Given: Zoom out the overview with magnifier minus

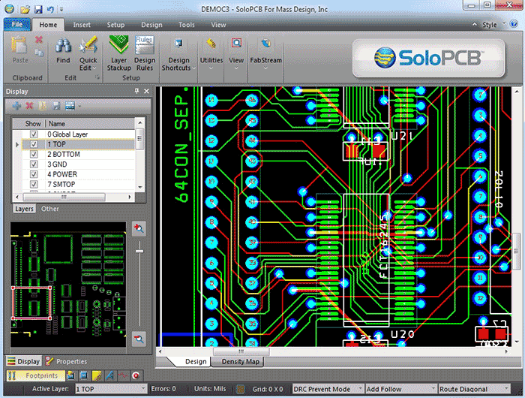Looking at the screenshot, I should (x=139, y=339).
